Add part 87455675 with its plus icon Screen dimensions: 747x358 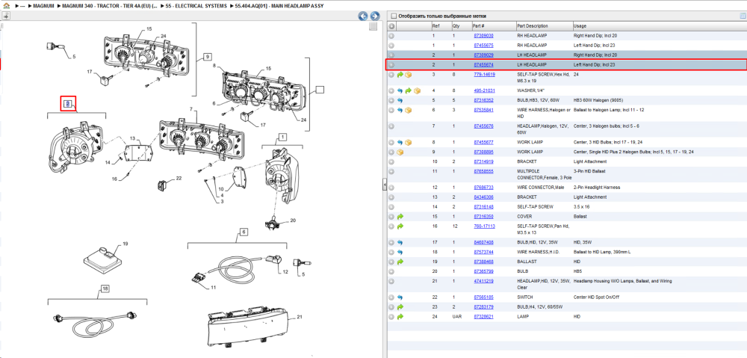(x=391, y=46)
